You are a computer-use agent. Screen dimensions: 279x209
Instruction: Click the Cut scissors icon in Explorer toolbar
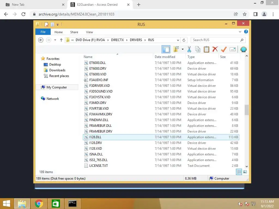pyautogui.click(x=189, y=49)
